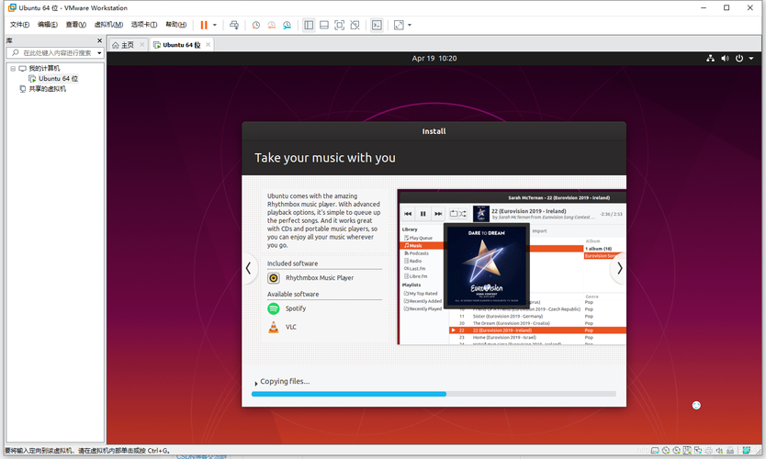766x459 pixels.
Task: Take a snapshot of this virtual machine
Action: coord(256,25)
